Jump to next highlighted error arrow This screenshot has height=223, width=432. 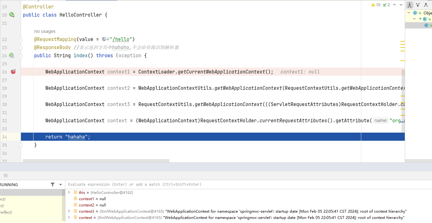(x=401, y=5)
